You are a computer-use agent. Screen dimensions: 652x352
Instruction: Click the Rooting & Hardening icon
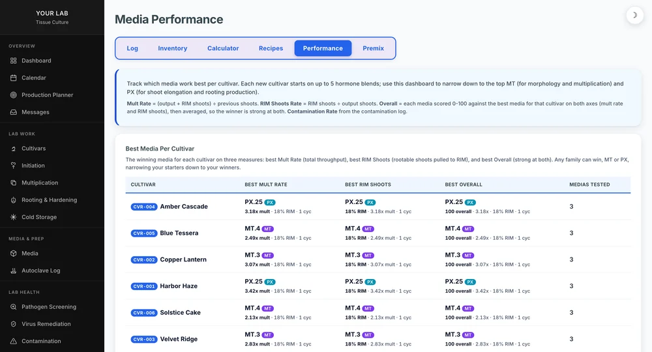pos(13,200)
